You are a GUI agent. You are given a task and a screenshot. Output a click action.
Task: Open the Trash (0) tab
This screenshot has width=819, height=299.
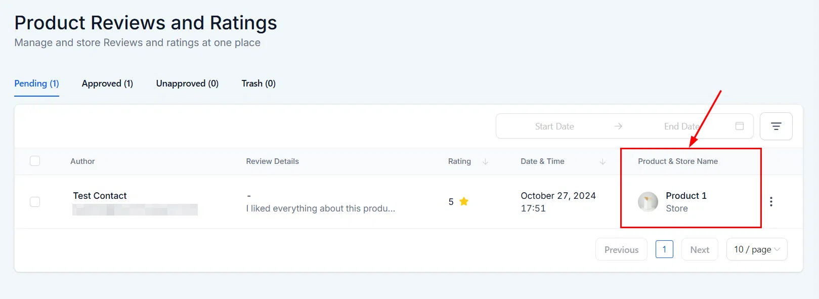(x=258, y=83)
